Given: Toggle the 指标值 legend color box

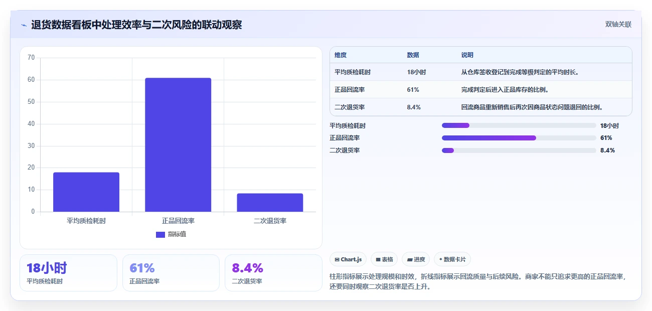Looking at the screenshot, I should pyautogui.click(x=160, y=234).
